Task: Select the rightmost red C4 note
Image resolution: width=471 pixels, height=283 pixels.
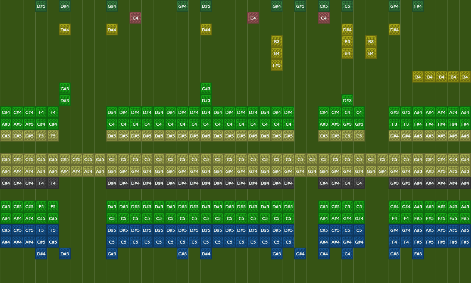Action: tap(324, 18)
